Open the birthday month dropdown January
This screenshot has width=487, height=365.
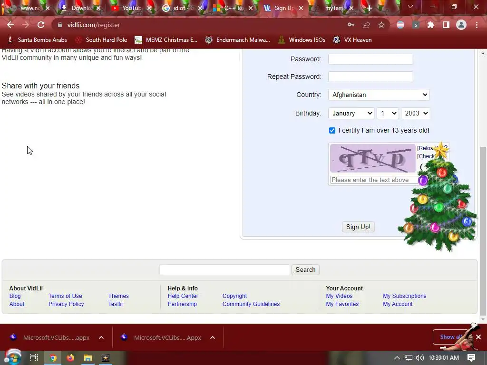(x=351, y=113)
